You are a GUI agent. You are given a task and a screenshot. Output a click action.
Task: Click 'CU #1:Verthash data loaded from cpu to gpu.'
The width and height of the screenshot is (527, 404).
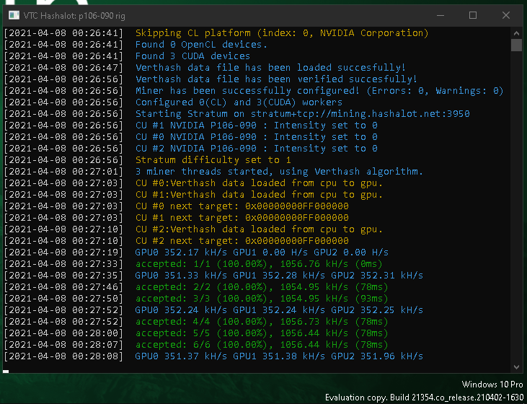point(259,195)
